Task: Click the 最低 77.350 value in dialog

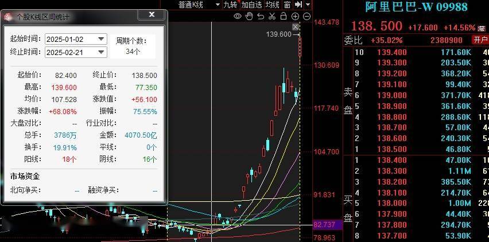Action: pos(146,88)
